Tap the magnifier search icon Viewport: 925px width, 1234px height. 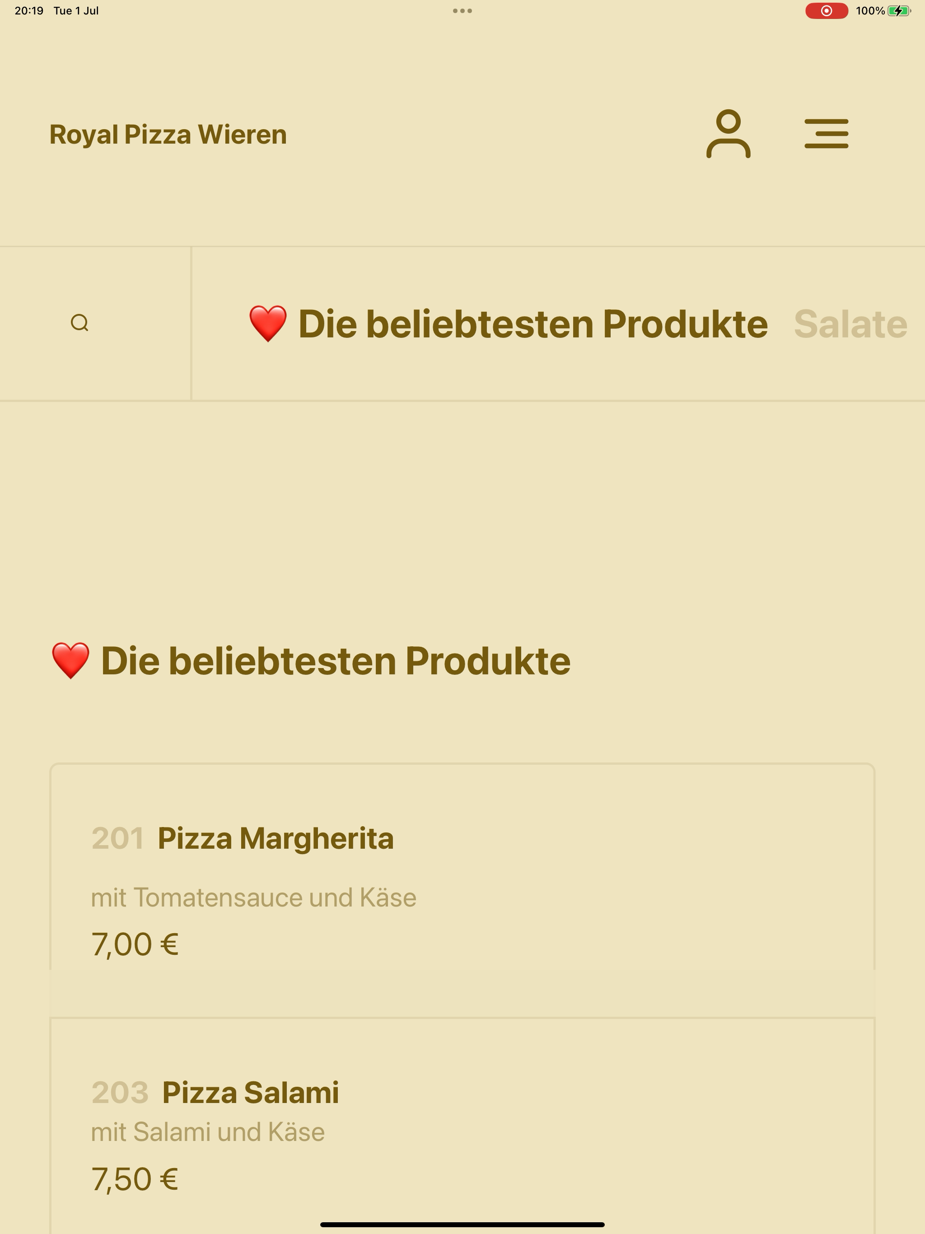[x=80, y=323]
